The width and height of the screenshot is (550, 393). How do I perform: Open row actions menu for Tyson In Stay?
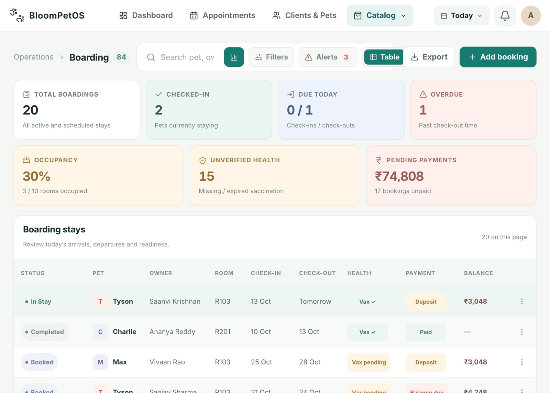click(x=522, y=302)
